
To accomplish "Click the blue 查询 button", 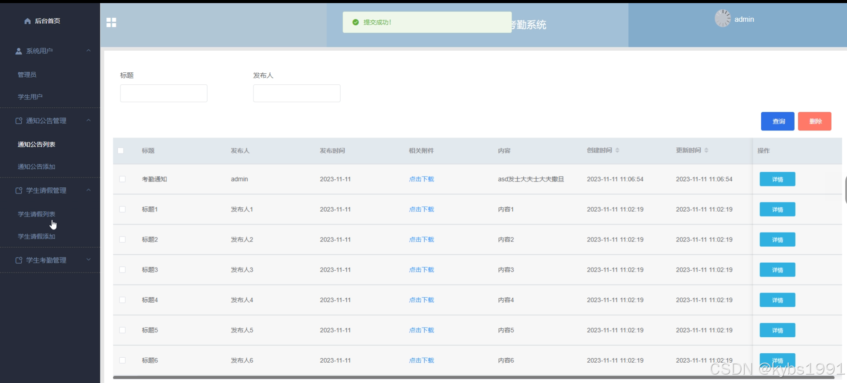I will tap(778, 121).
